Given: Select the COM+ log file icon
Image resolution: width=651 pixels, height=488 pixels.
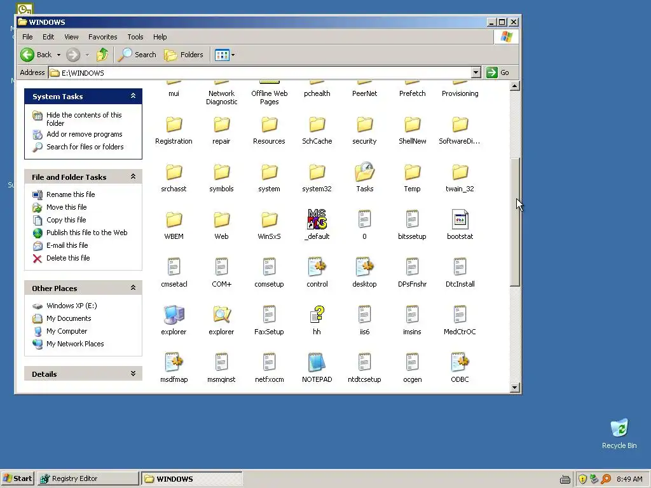Looking at the screenshot, I should [221, 267].
